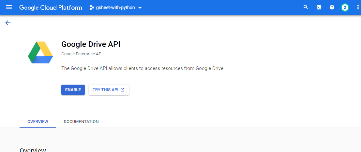Click the Google Drive API heading
This screenshot has height=152, width=361.
(x=91, y=44)
